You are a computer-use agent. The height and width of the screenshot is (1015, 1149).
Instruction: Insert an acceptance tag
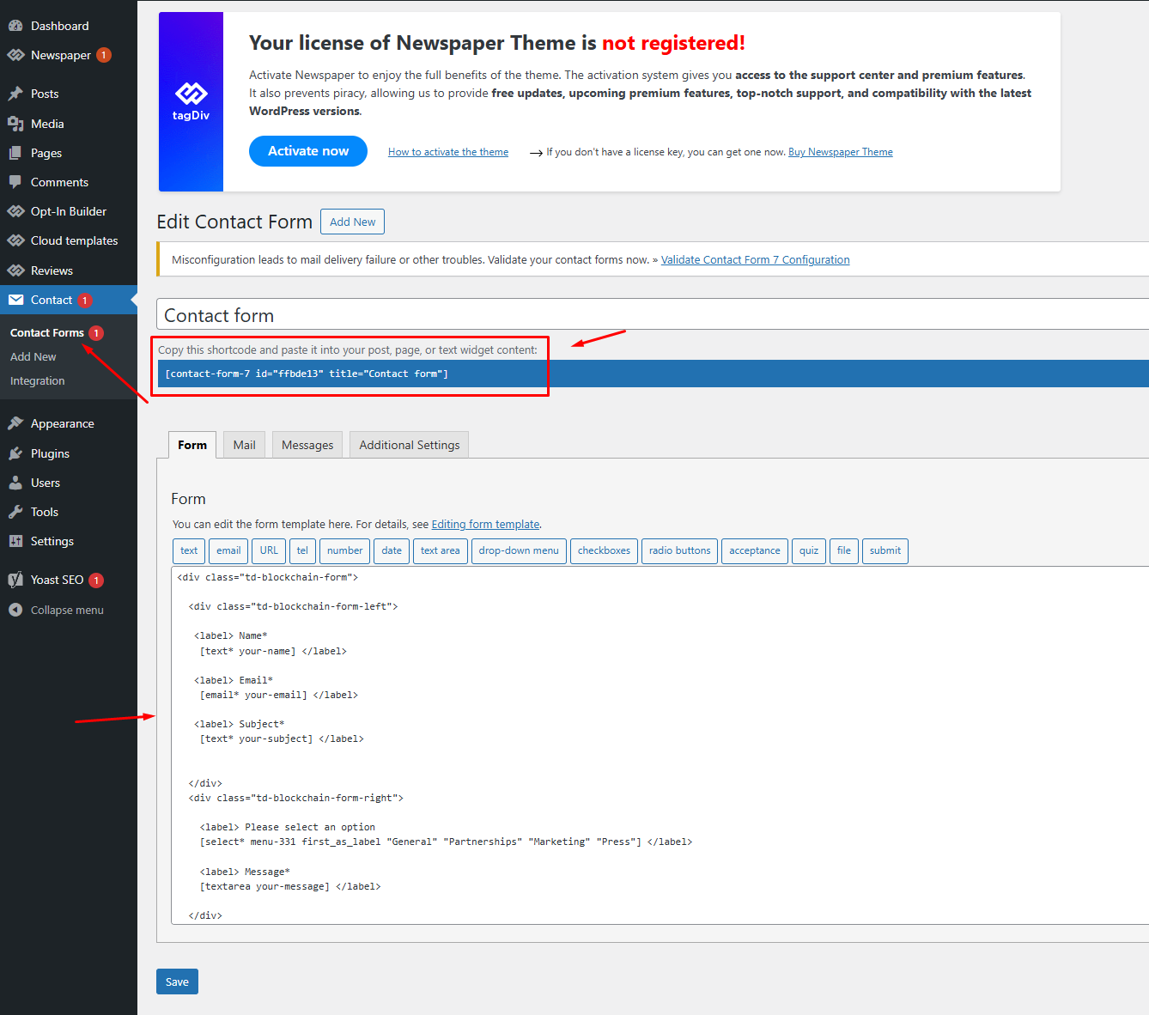tap(755, 551)
